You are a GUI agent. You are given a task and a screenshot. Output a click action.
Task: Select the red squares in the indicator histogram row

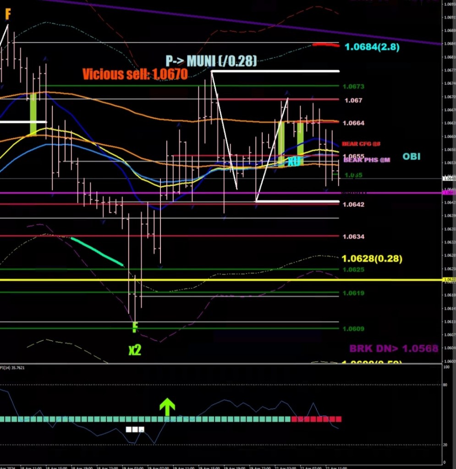tap(317, 419)
